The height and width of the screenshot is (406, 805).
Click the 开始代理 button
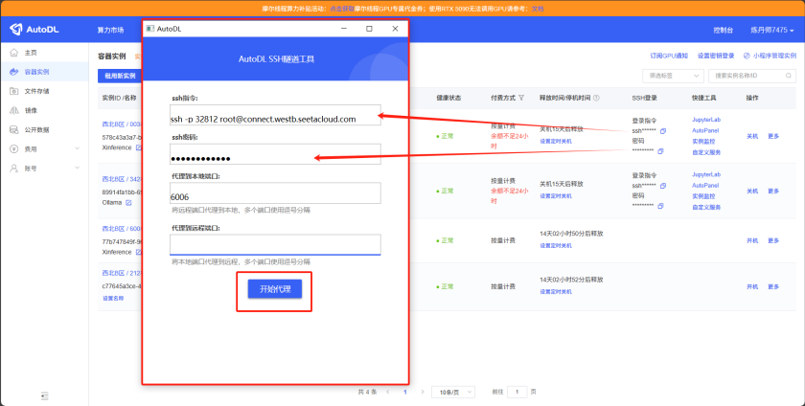pos(275,289)
